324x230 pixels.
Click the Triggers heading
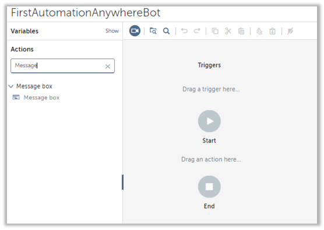coord(209,65)
